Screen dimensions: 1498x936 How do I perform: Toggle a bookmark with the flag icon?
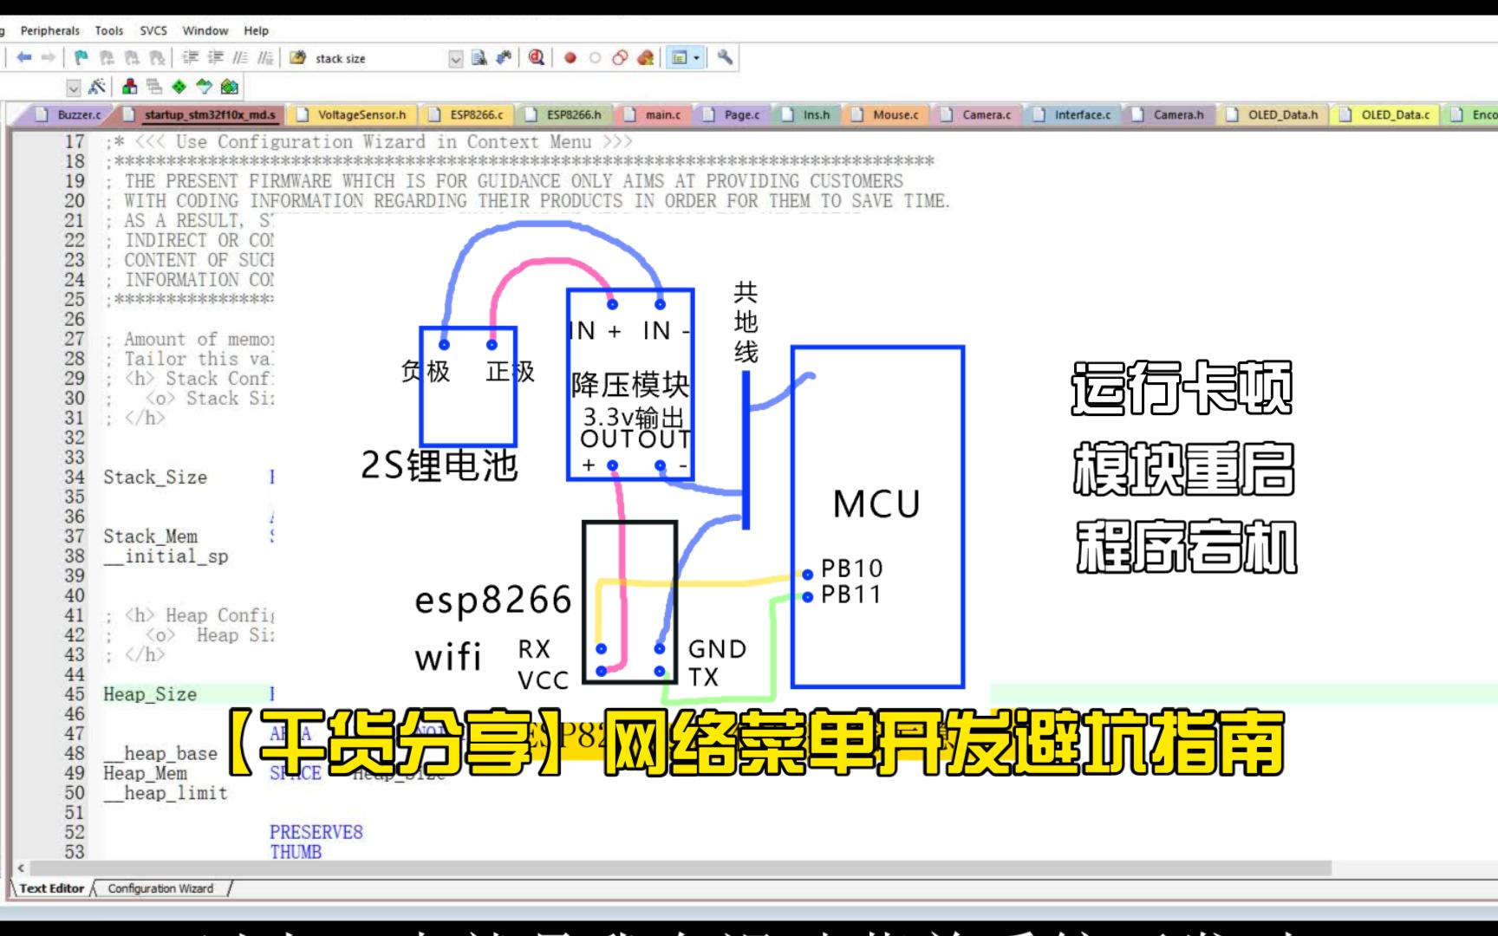point(82,58)
